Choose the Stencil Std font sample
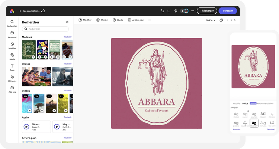This screenshot has width=279, height=149. coord(263,115)
